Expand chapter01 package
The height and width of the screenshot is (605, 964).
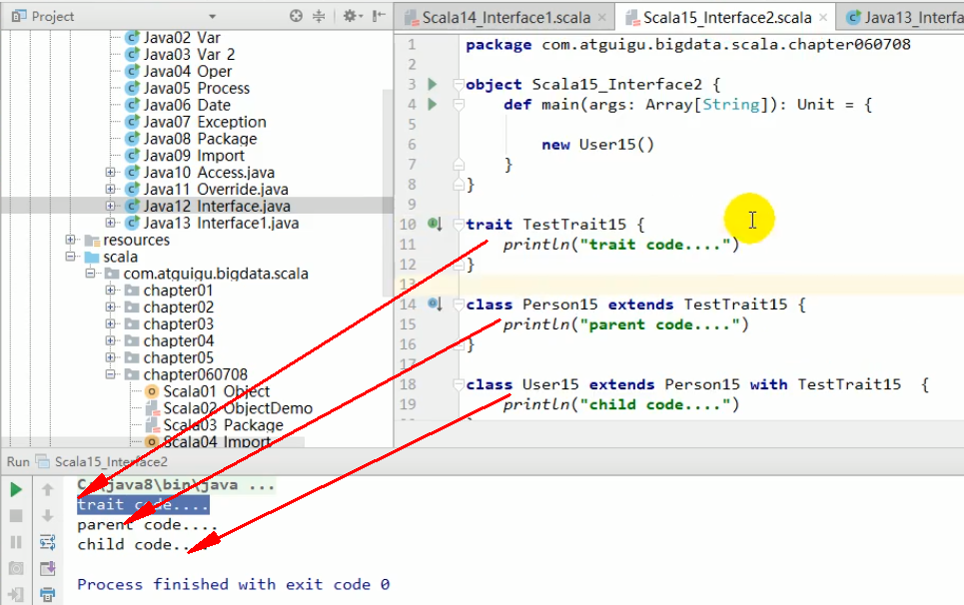pos(110,291)
